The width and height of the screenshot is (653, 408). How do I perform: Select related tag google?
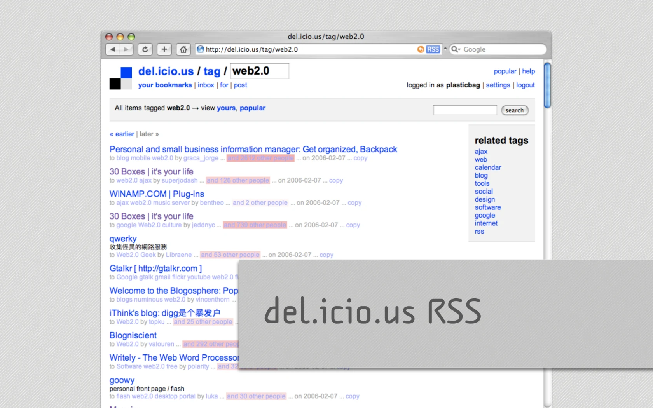485,215
